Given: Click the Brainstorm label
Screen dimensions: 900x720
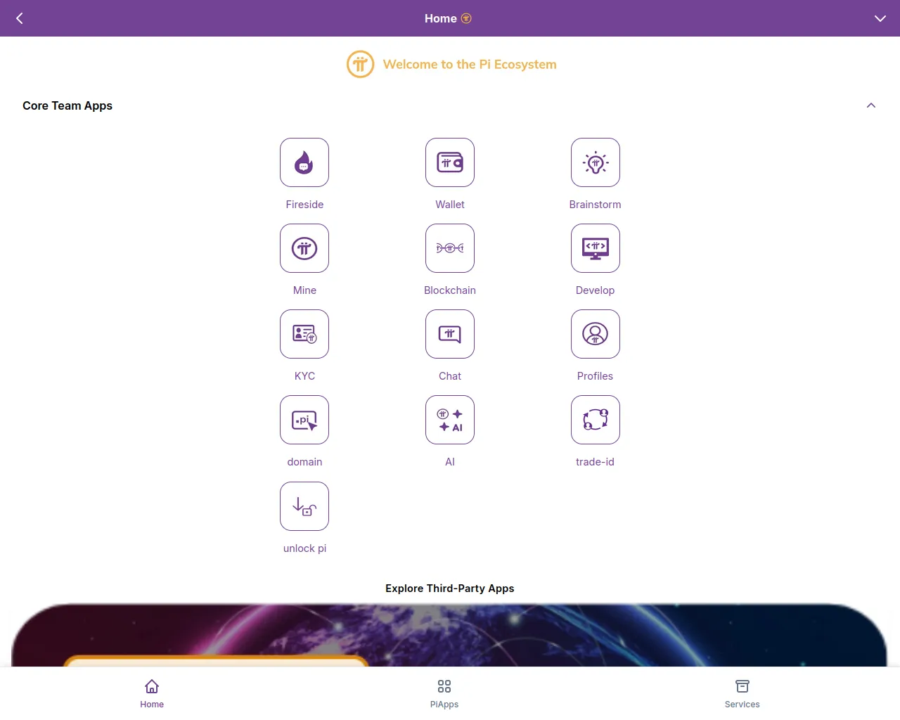Looking at the screenshot, I should pyautogui.click(x=596, y=205).
